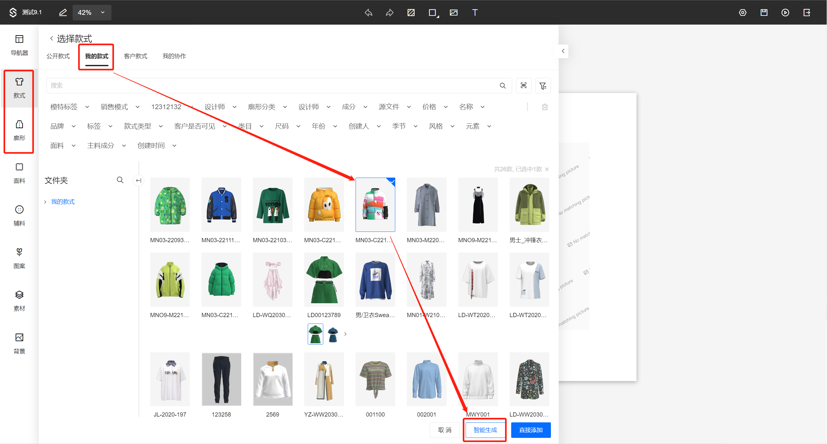Select the insert image tool

click(454, 13)
